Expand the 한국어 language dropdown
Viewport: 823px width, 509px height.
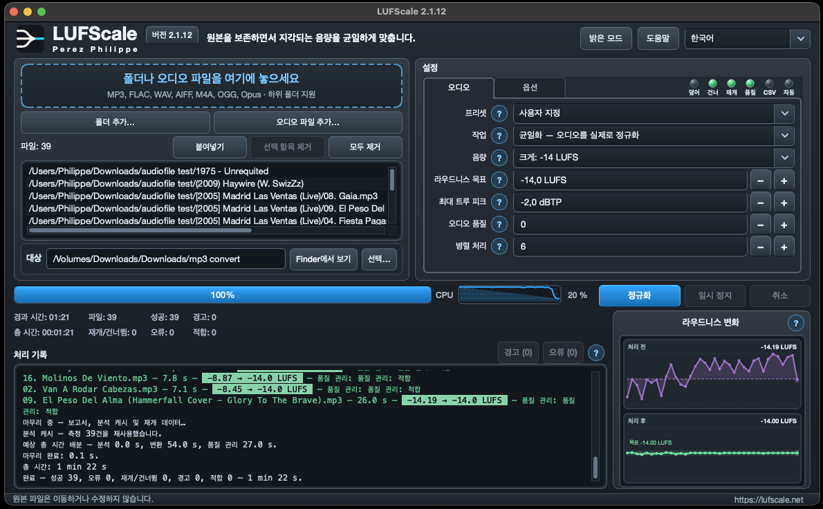pos(800,38)
